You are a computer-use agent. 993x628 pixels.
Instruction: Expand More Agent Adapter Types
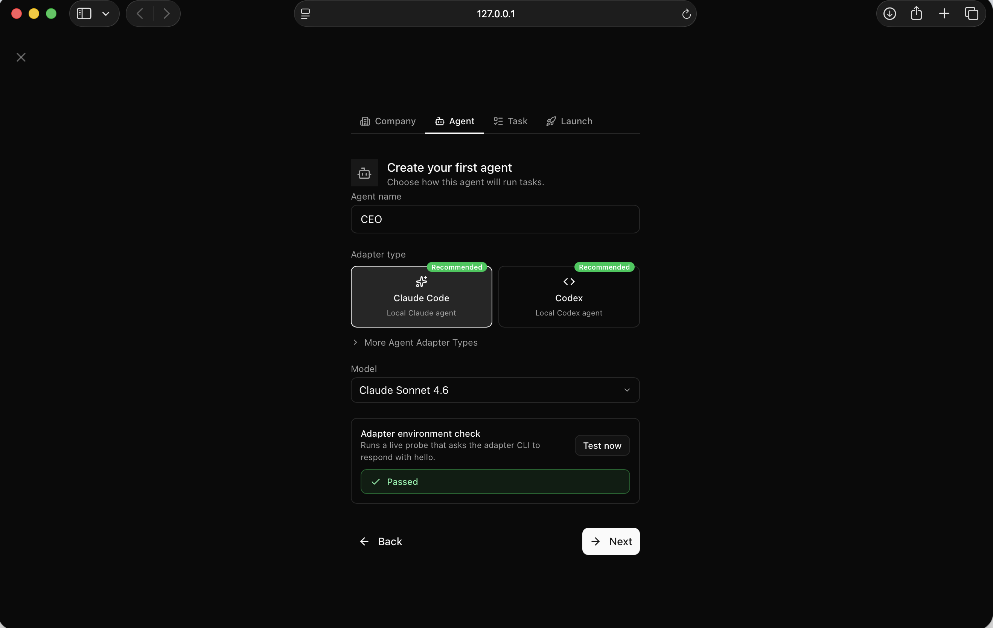point(414,342)
